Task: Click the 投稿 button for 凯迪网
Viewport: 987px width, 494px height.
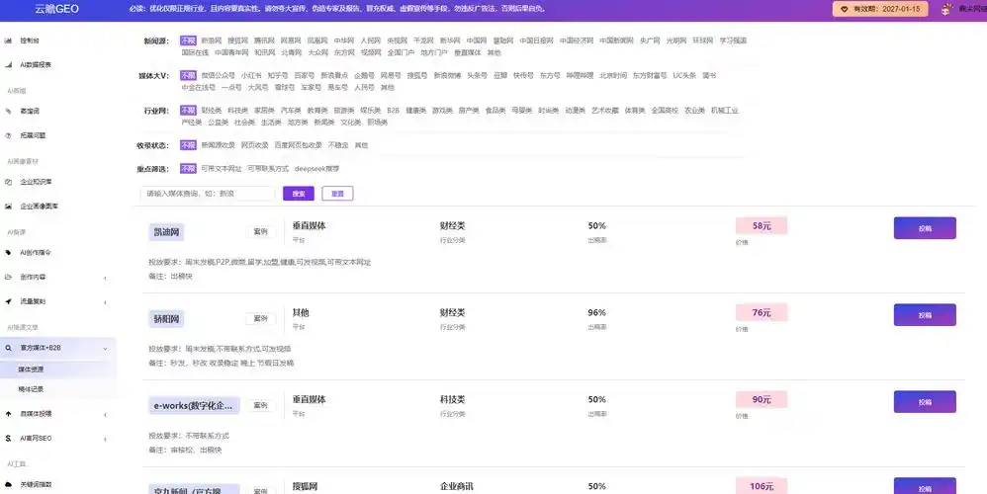Action: 925,228
